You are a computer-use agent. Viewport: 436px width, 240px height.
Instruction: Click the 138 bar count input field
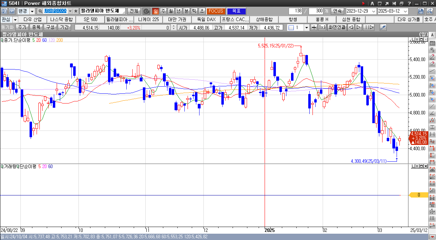[296, 11]
